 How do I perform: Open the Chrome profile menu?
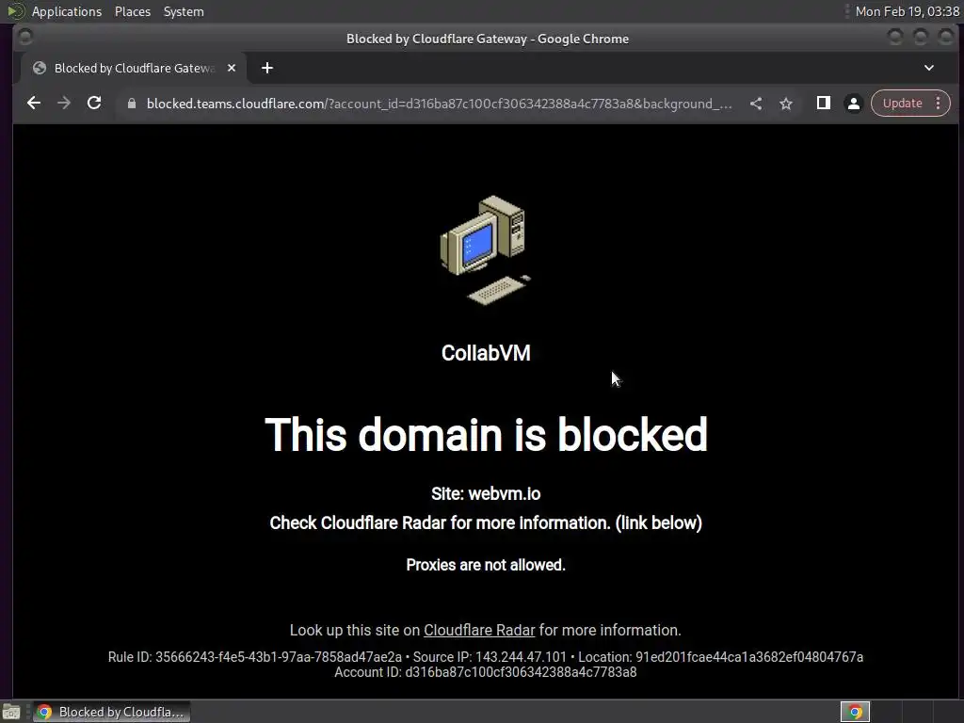pyautogui.click(x=853, y=104)
